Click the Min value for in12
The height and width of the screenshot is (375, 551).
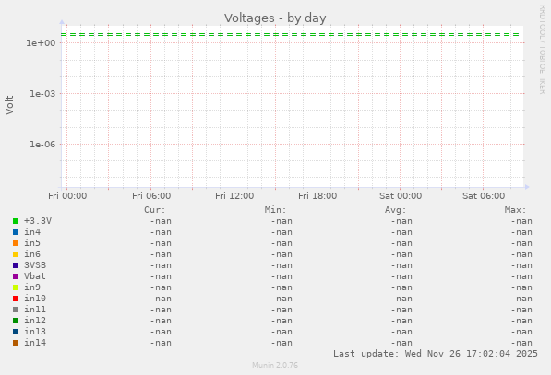(x=281, y=321)
